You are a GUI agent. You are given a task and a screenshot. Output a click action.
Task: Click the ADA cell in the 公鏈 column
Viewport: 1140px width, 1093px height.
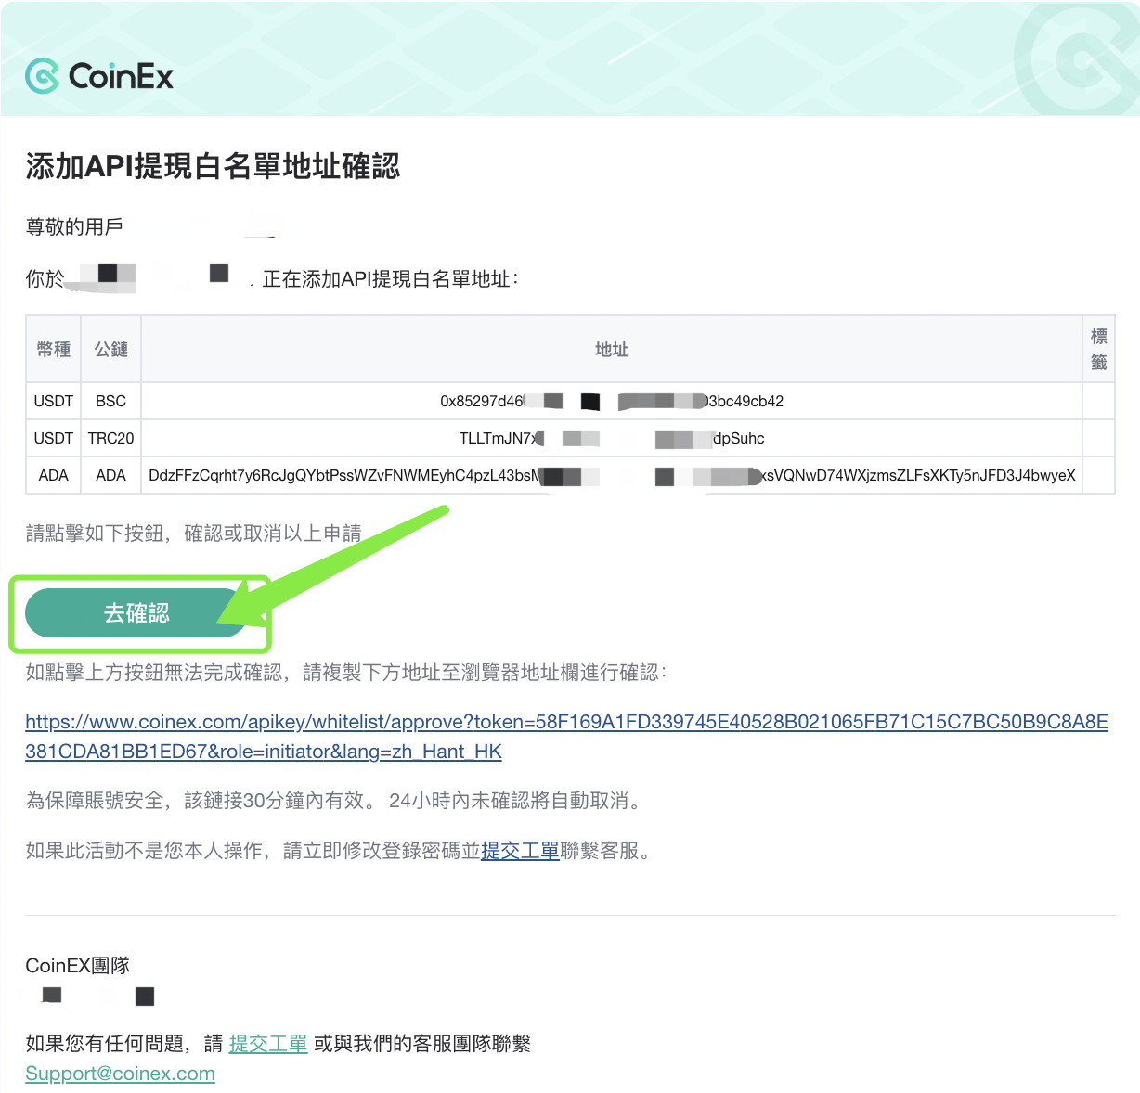point(111,476)
